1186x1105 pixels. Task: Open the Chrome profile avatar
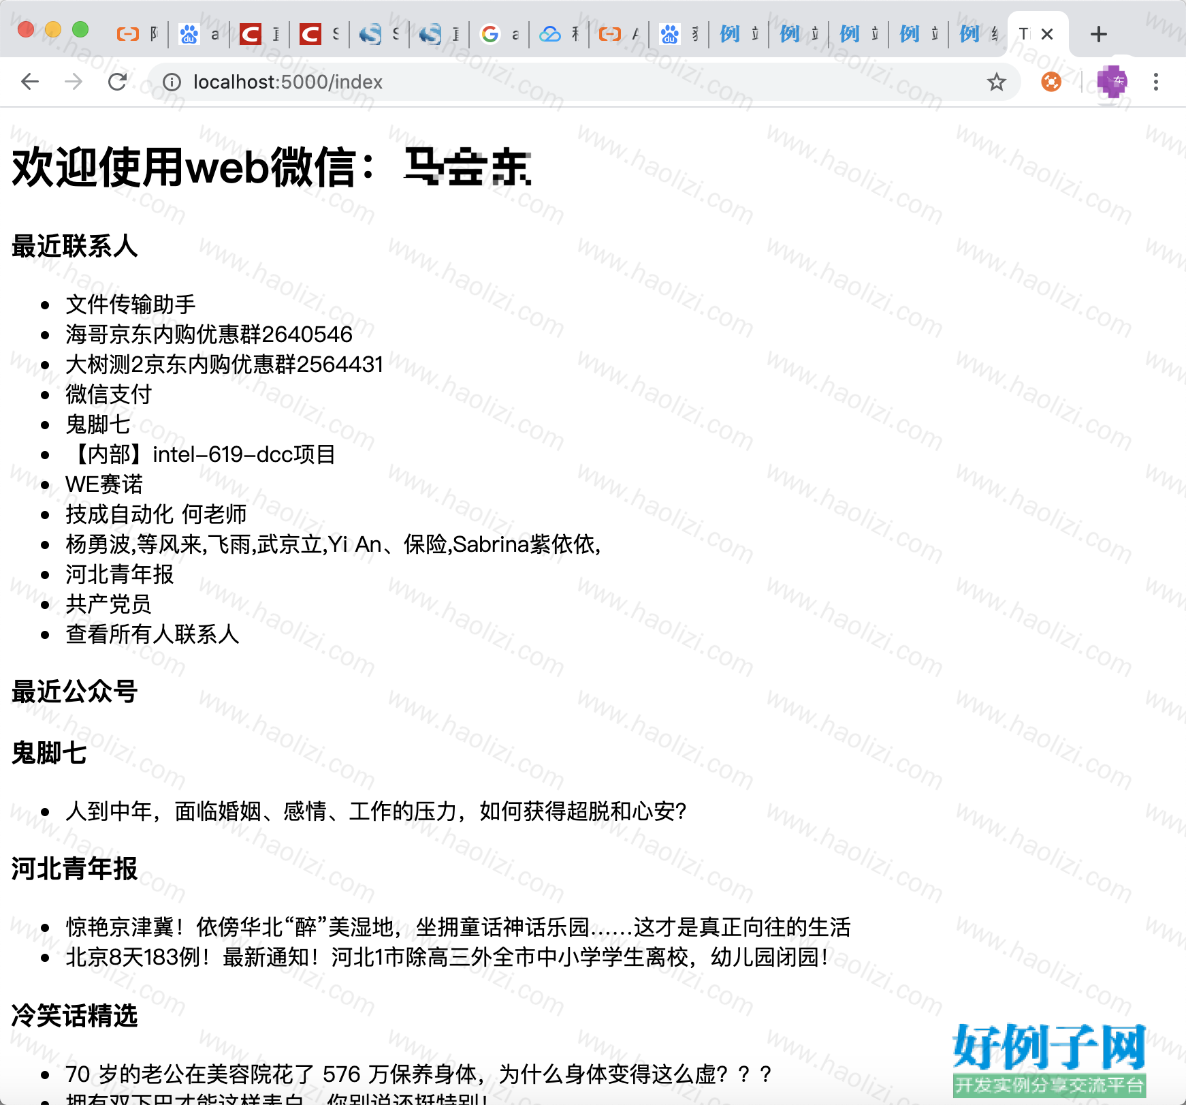[1112, 82]
